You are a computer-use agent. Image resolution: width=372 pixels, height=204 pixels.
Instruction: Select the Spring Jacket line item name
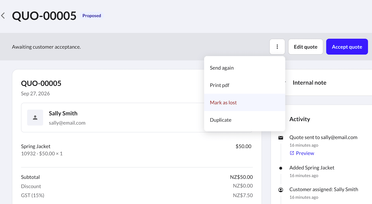[36, 146]
